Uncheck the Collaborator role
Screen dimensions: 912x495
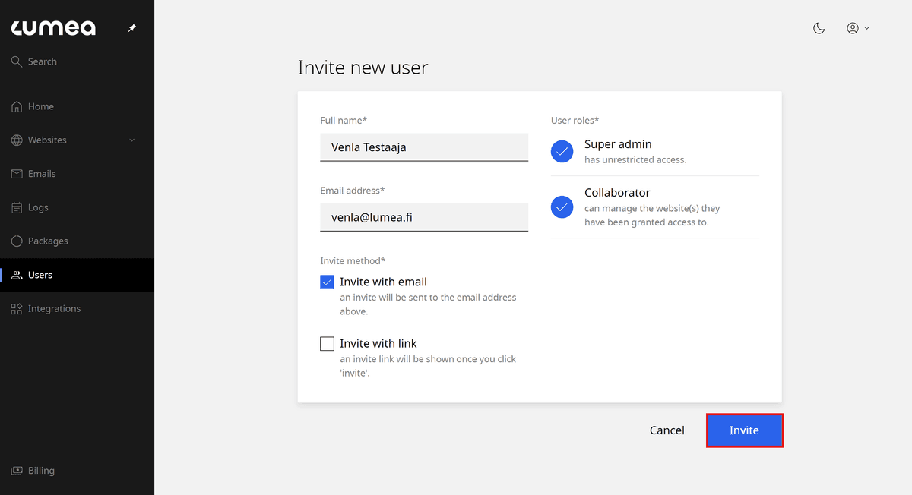[x=562, y=207]
